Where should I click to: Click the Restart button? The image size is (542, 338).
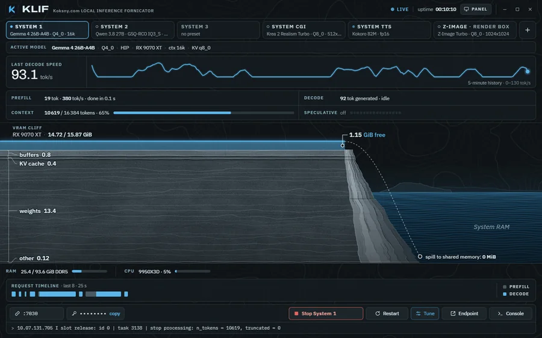point(387,313)
